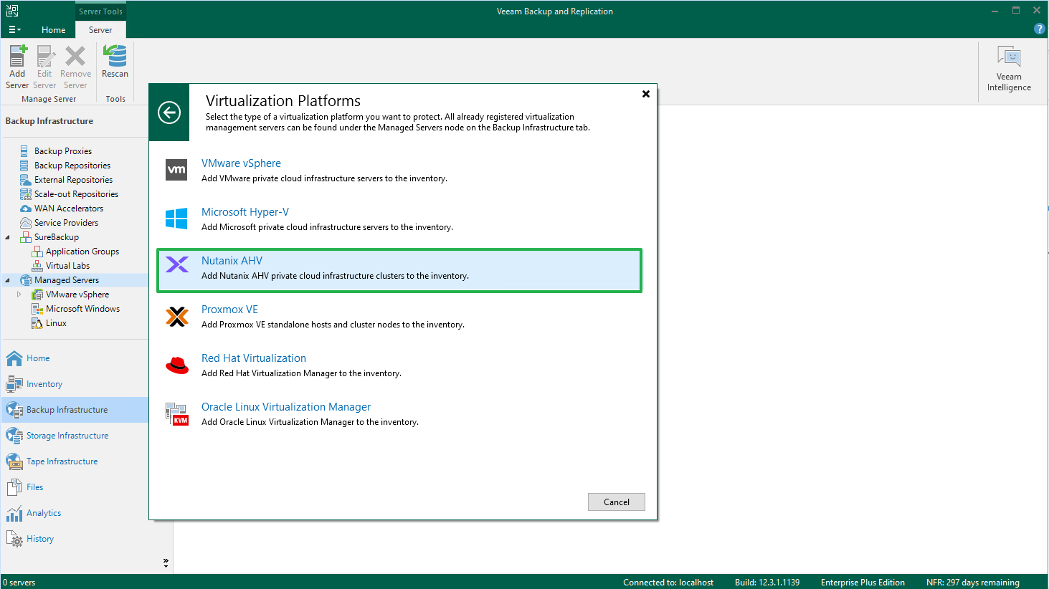Select Backup Repositories in tree
Viewport: 1049px width, 589px height.
(72, 166)
